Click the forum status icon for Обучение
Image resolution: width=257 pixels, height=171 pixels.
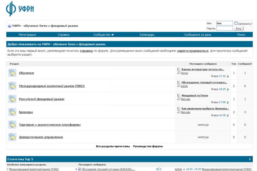coord(12,73)
